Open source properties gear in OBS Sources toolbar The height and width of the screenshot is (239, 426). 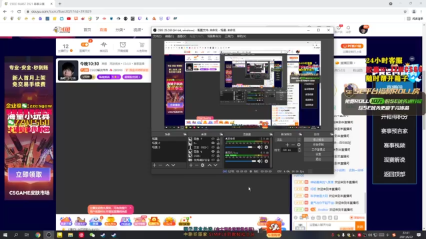[x=202, y=165]
